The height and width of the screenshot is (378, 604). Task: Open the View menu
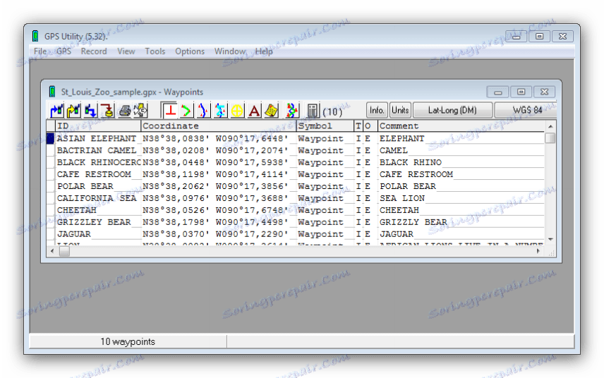coord(126,51)
